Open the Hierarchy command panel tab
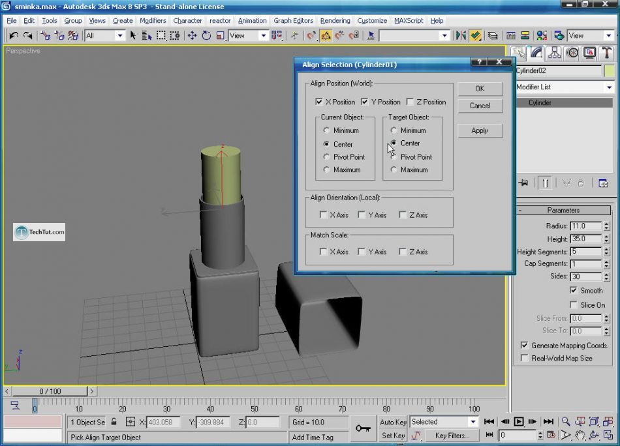 [x=555, y=53]
